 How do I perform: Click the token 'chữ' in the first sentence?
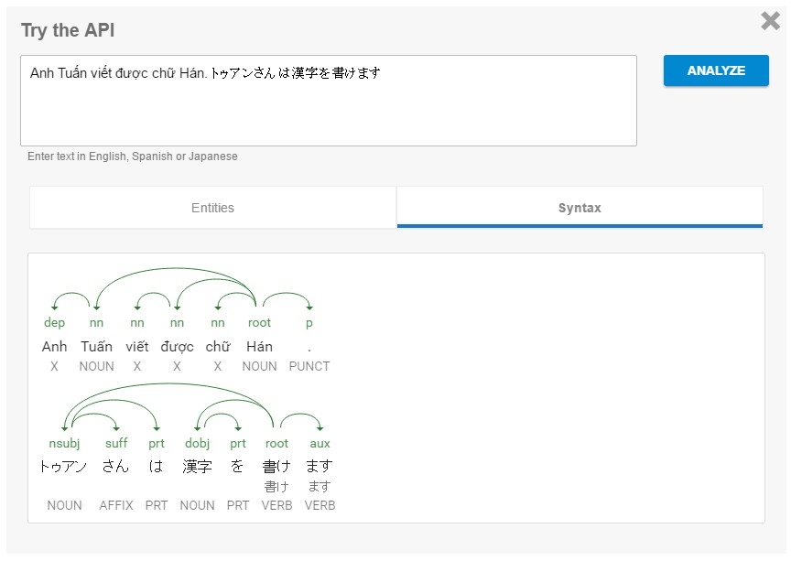coord(218,346)
